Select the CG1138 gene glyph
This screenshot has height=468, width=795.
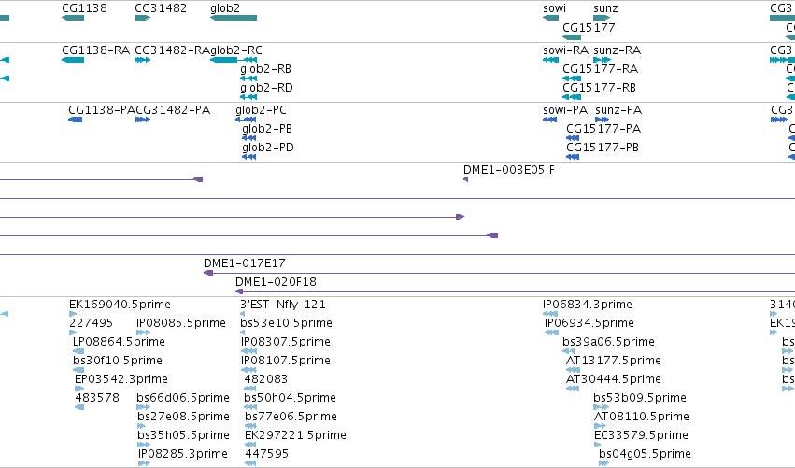(x=73, y=18)
